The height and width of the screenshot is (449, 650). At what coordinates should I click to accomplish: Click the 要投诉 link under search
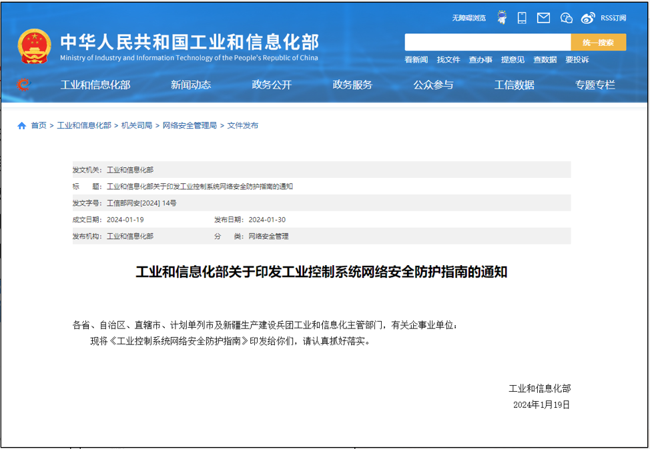(577, 60)
